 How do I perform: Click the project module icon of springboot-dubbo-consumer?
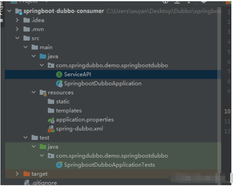pyautogui.click(x=19, y=11)
